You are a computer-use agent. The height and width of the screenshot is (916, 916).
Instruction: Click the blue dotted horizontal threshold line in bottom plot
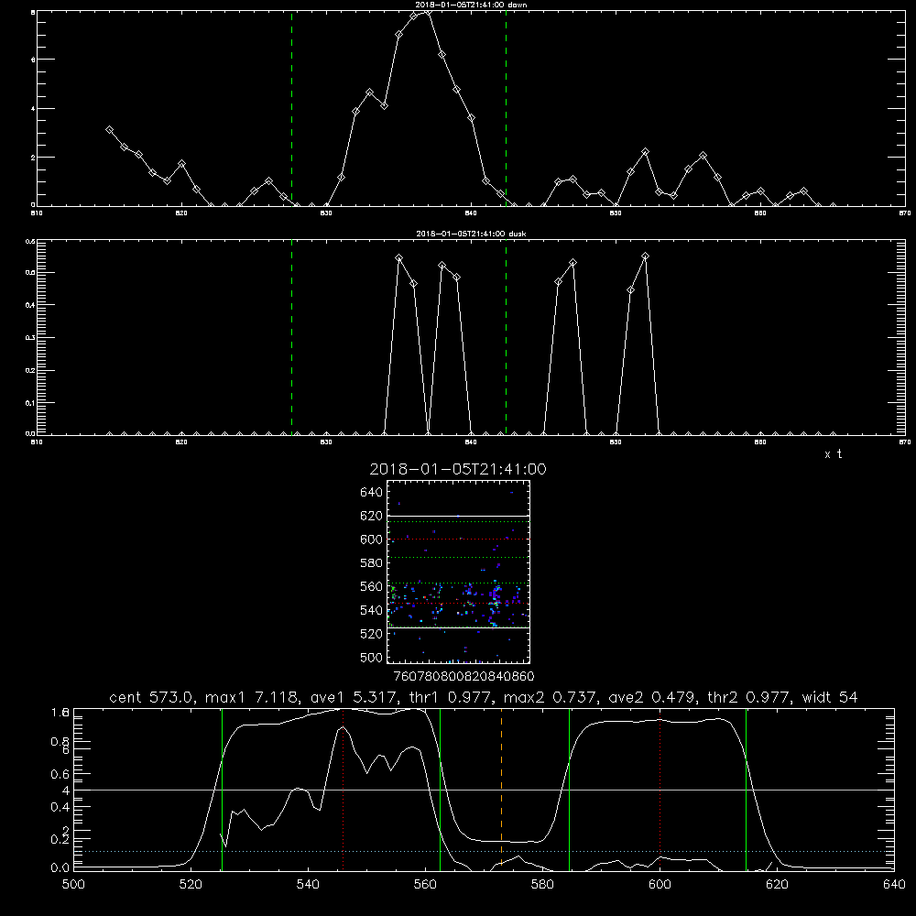coord(484,851)
